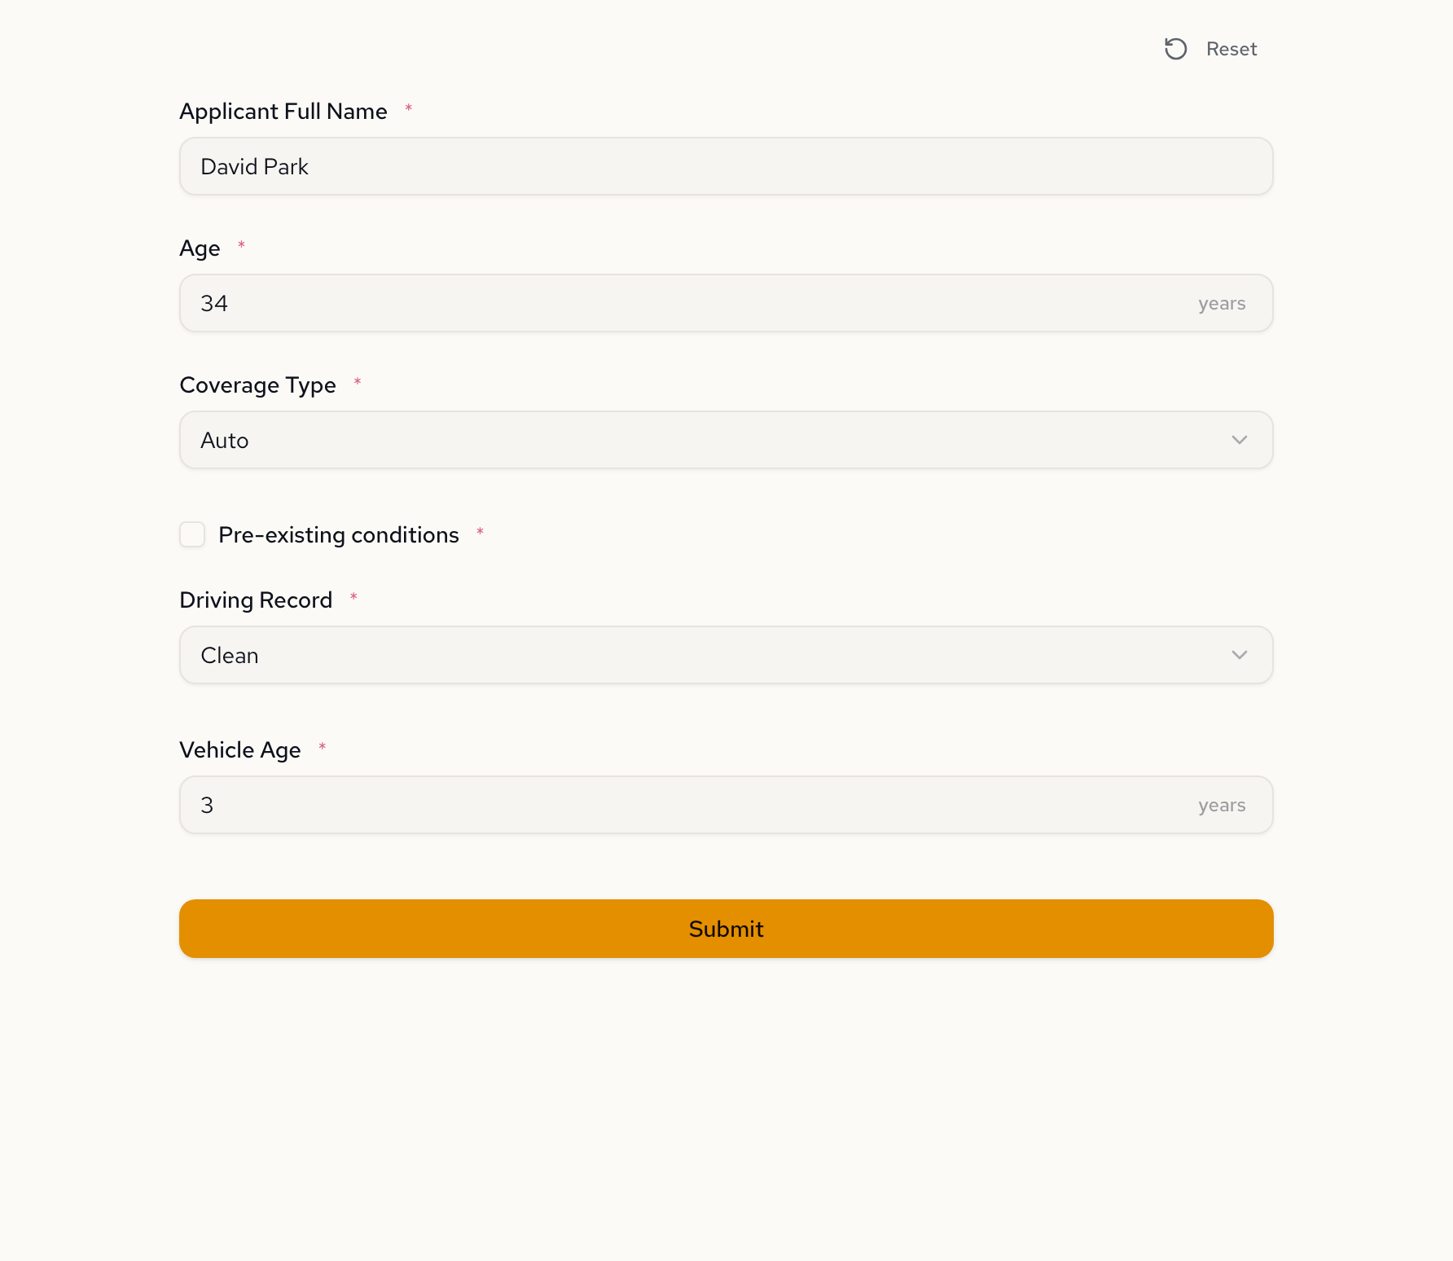Click the Applicant Full Name input field
1453x1261 pixels.
coord(725,166)
